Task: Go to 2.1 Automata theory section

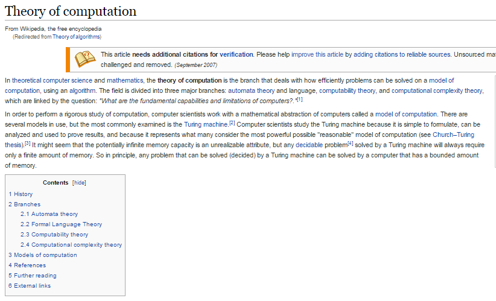Action: point(49,214)
